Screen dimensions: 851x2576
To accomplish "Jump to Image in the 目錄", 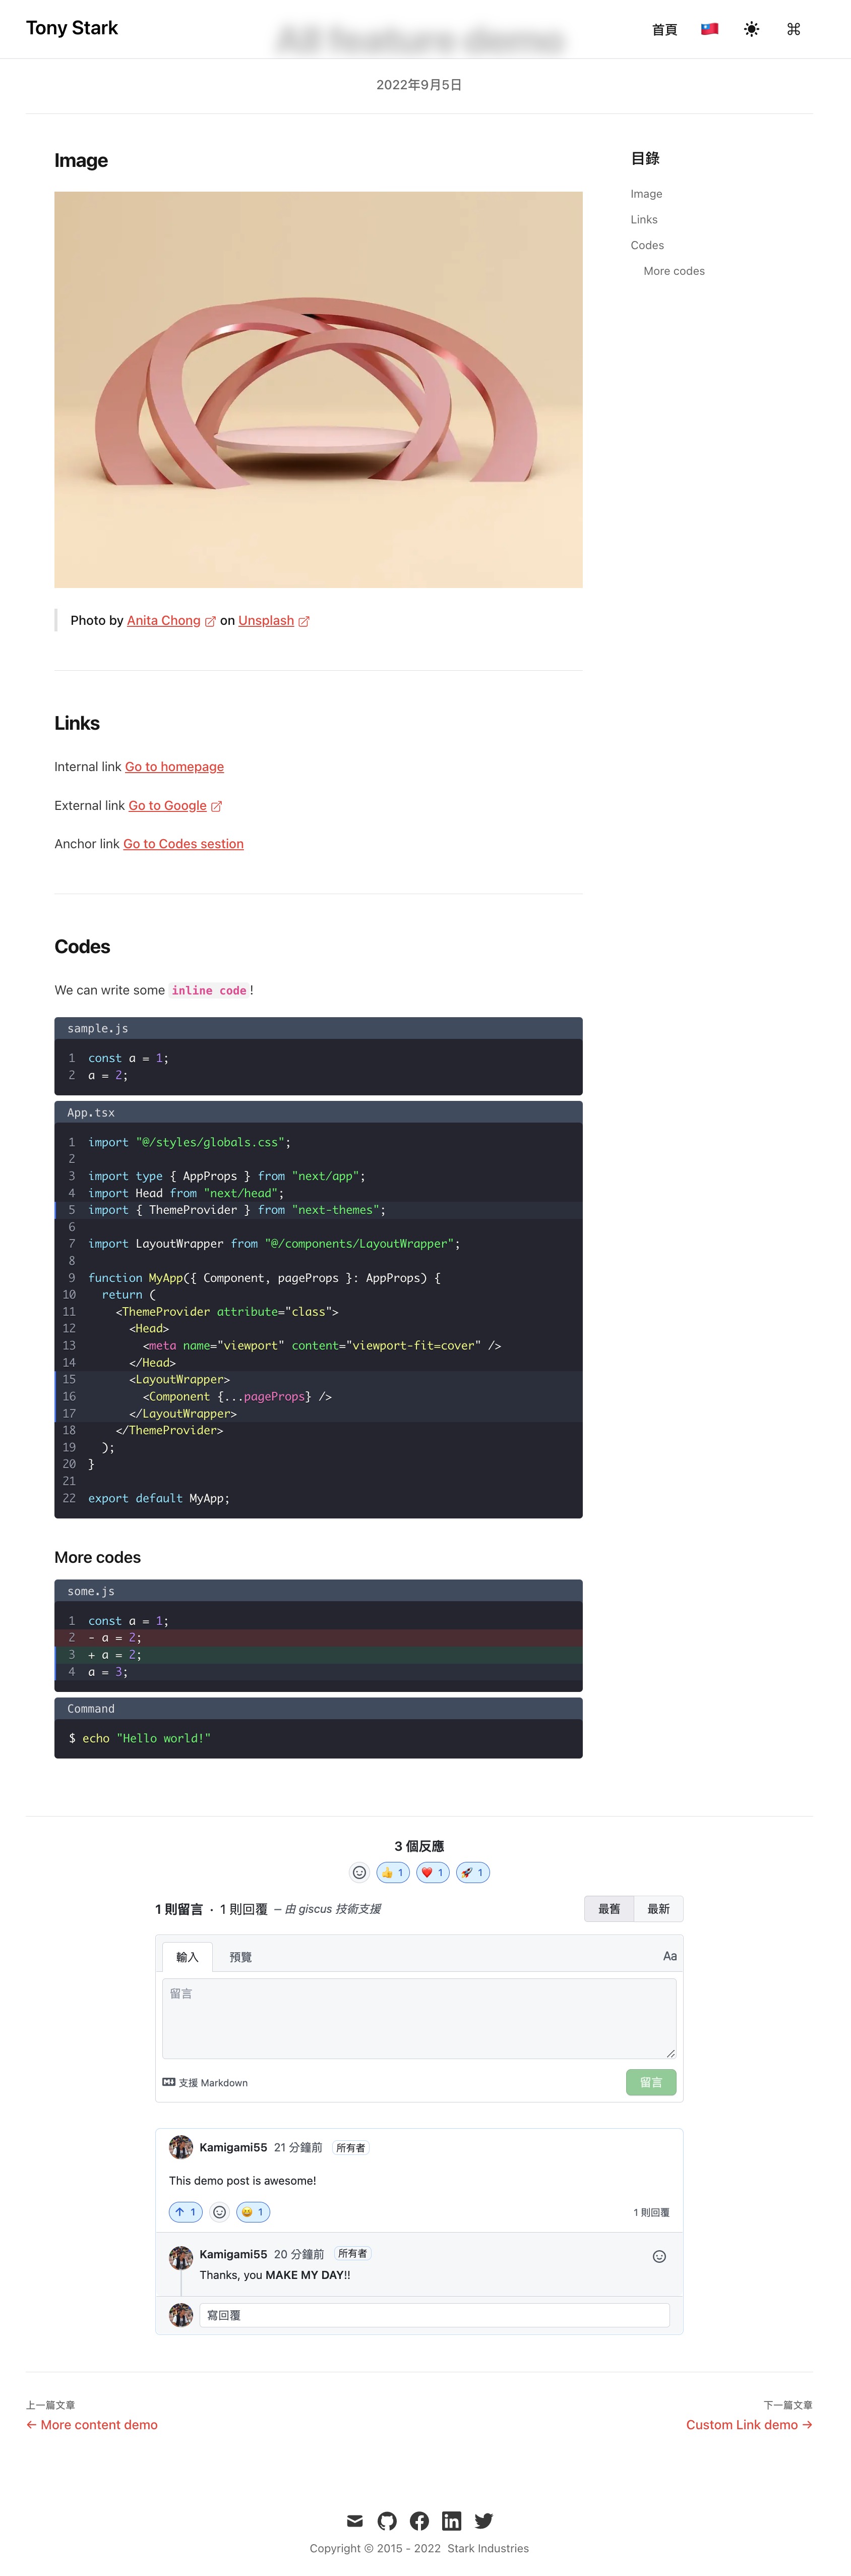I will point(646,194).
